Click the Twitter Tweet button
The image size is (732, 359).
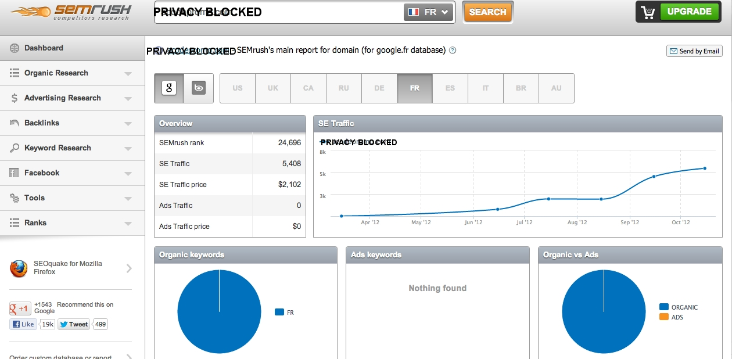point(74,324)
